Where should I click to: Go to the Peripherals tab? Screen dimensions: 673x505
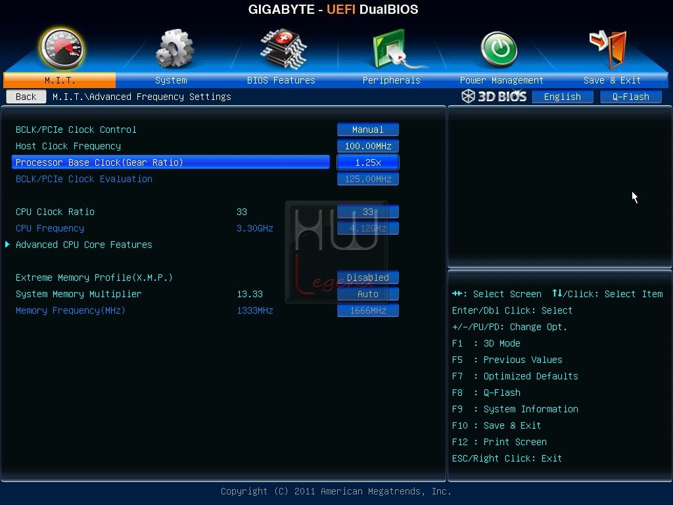(x=392, y=80)
